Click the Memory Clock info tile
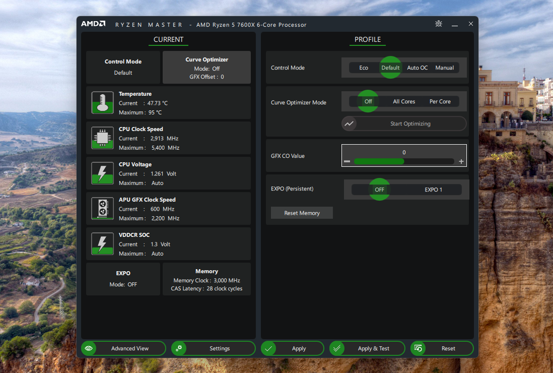Screen dimensions: 553x373 click(206, 279)
